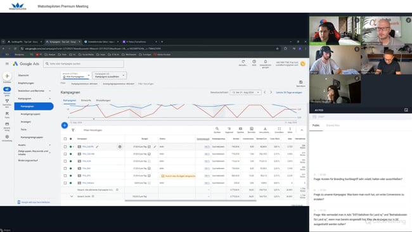This screenshot has width=412, height=232.
Task: Open Übersicht in the sidebar
Action: tap(23, 75)
